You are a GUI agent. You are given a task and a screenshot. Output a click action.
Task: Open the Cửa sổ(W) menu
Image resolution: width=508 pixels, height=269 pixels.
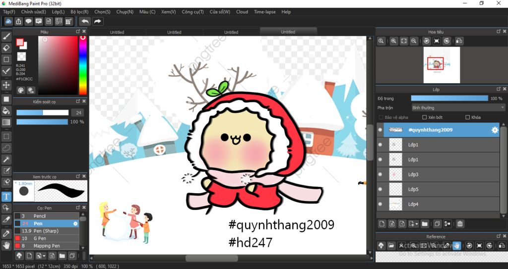(x=220, y=12)
